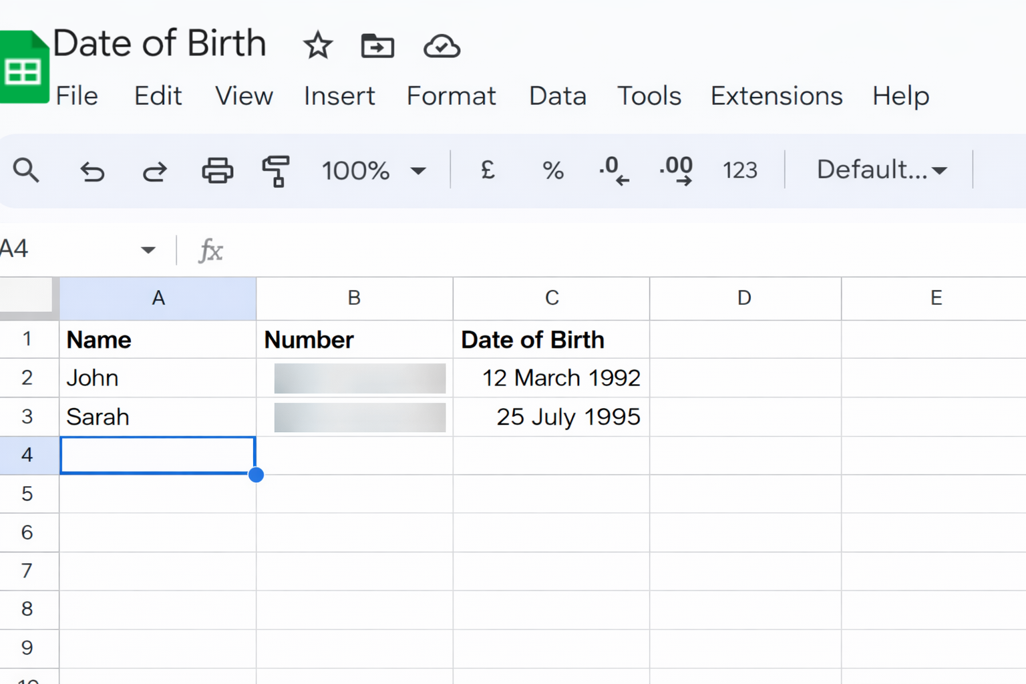Open the Format menu
Viewport: 1026px width, 684px height.
click(451, 96)
